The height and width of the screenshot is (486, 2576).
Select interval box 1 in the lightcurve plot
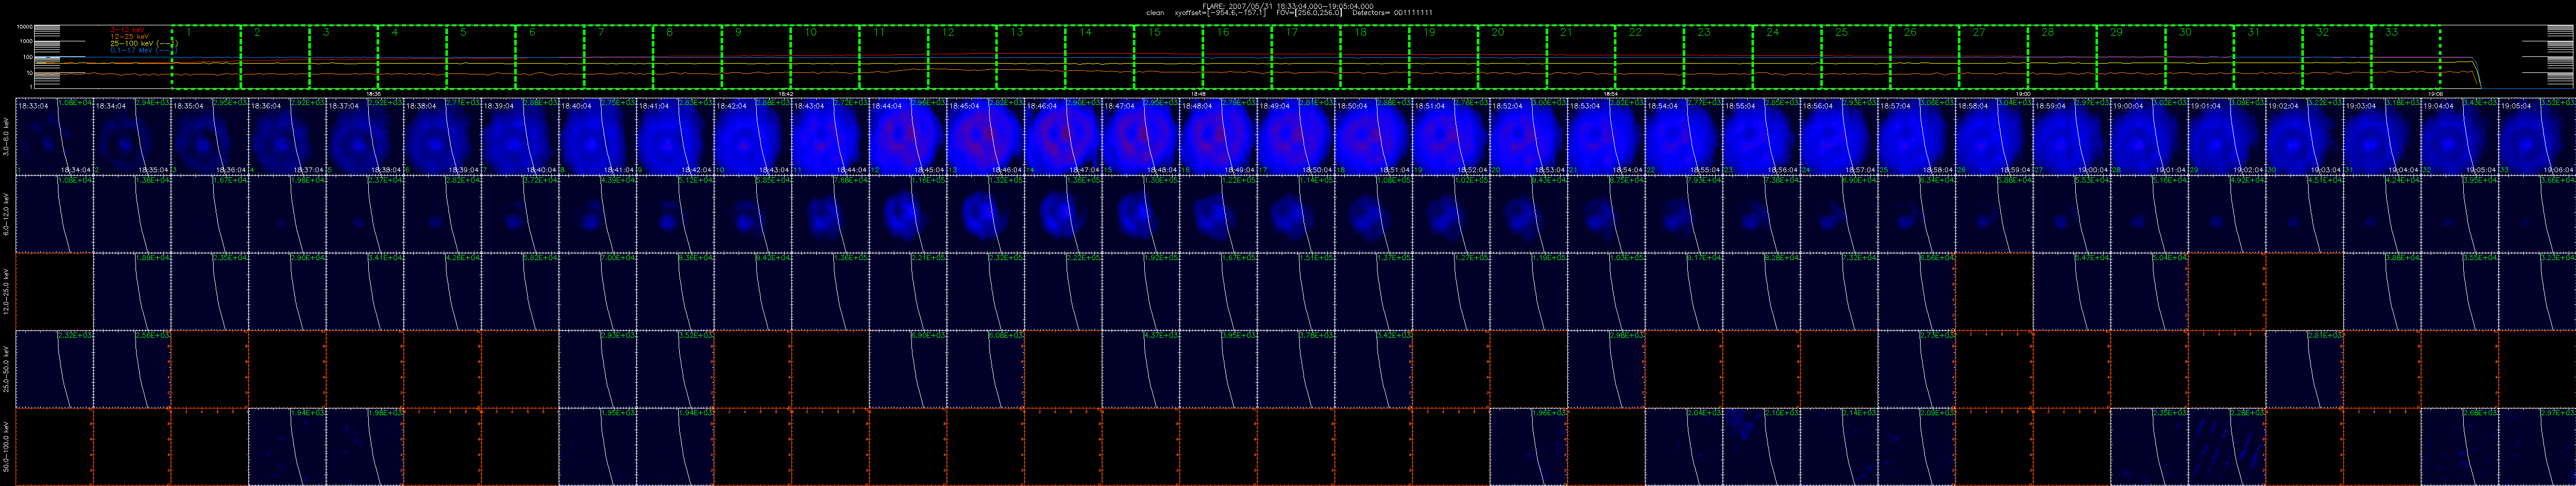(206, 57)
